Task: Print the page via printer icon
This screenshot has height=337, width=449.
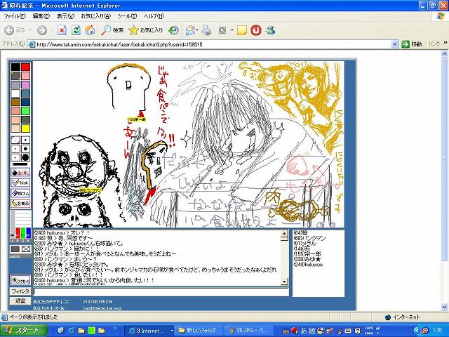Action: [206, 30]
